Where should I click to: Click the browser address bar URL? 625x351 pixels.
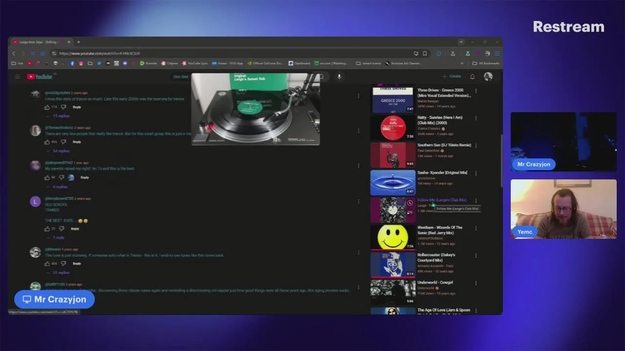100,53
